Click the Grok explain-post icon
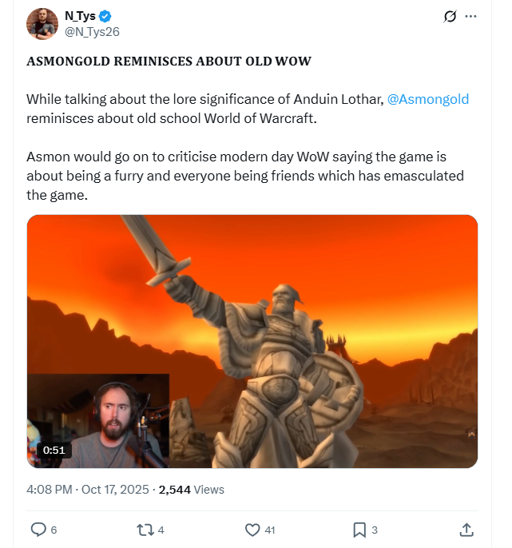512x548 pixels. pos(450,16)
